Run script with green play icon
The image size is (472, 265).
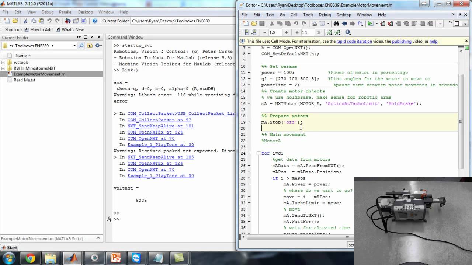coord(370,24)
